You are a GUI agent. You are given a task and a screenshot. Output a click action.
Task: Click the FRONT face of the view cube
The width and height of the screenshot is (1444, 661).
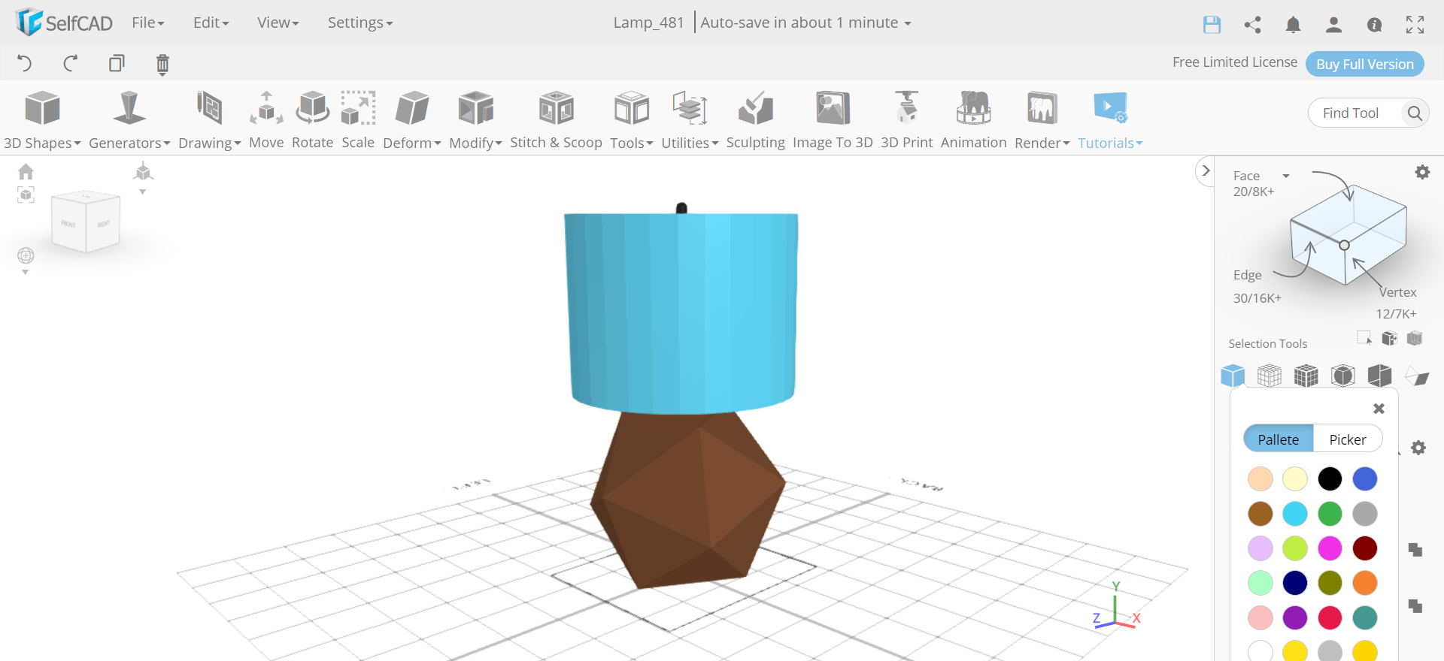point(68,224)
